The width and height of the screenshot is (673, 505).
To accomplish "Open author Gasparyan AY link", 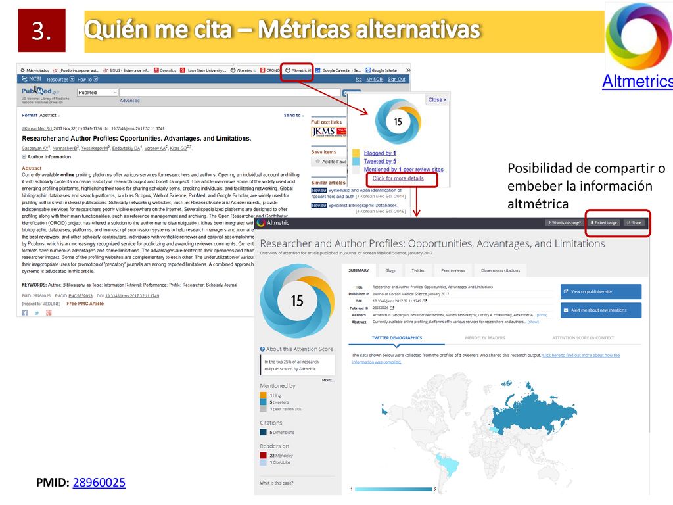I will (35, 148).
